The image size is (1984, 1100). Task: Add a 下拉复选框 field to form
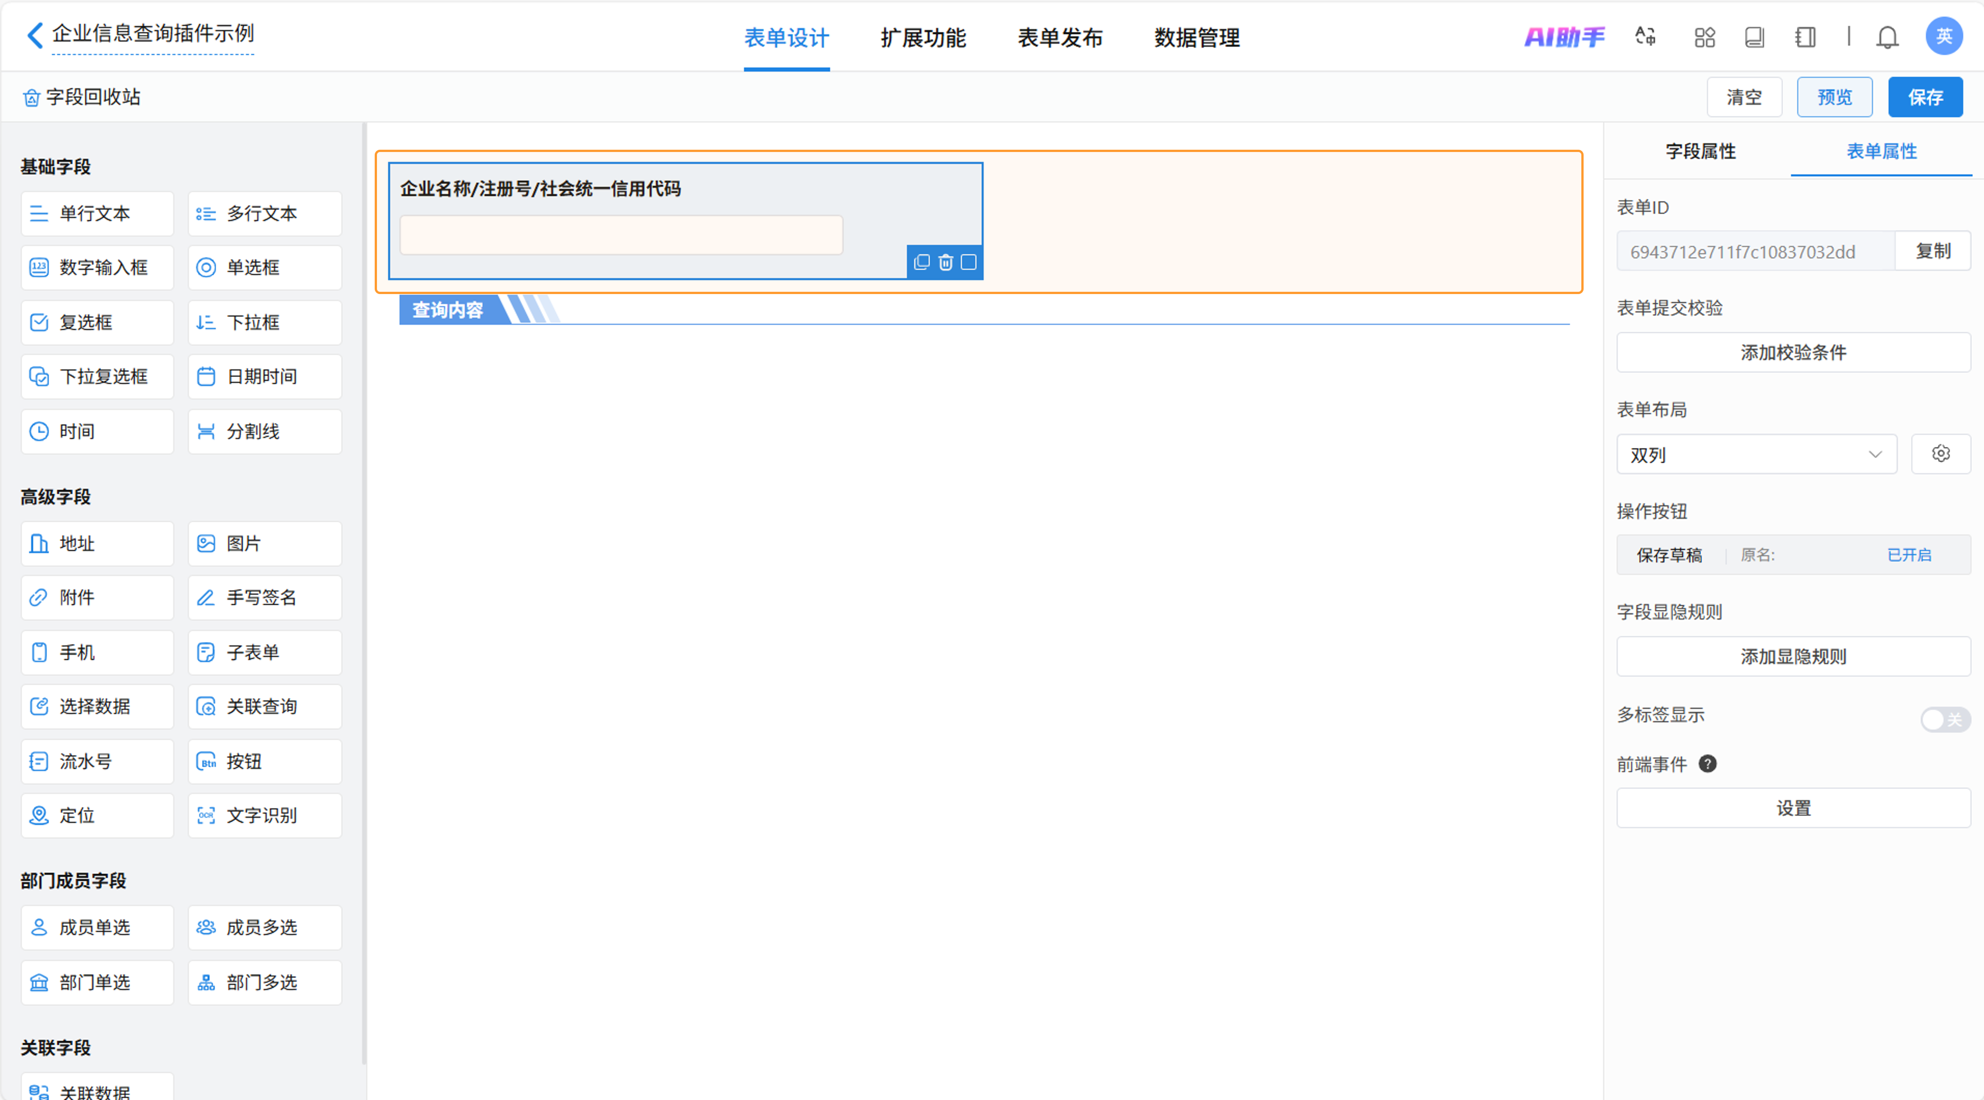(x=97, y=377)
